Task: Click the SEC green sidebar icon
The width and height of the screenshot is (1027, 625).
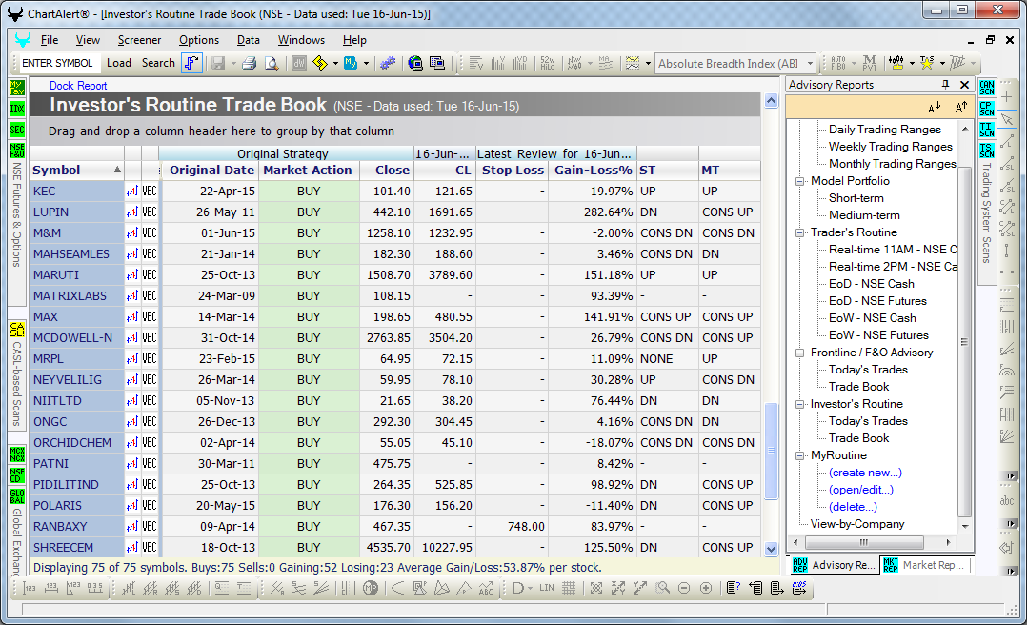Action: coord(17,129)
